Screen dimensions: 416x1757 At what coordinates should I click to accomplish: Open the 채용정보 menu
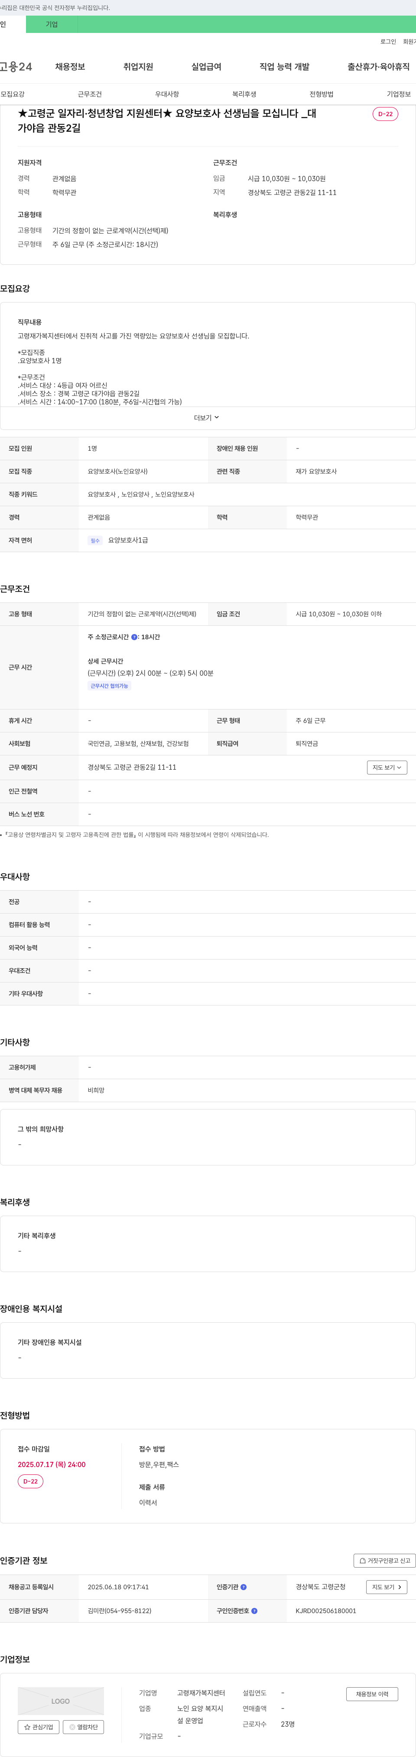click(x=70, y=66)
